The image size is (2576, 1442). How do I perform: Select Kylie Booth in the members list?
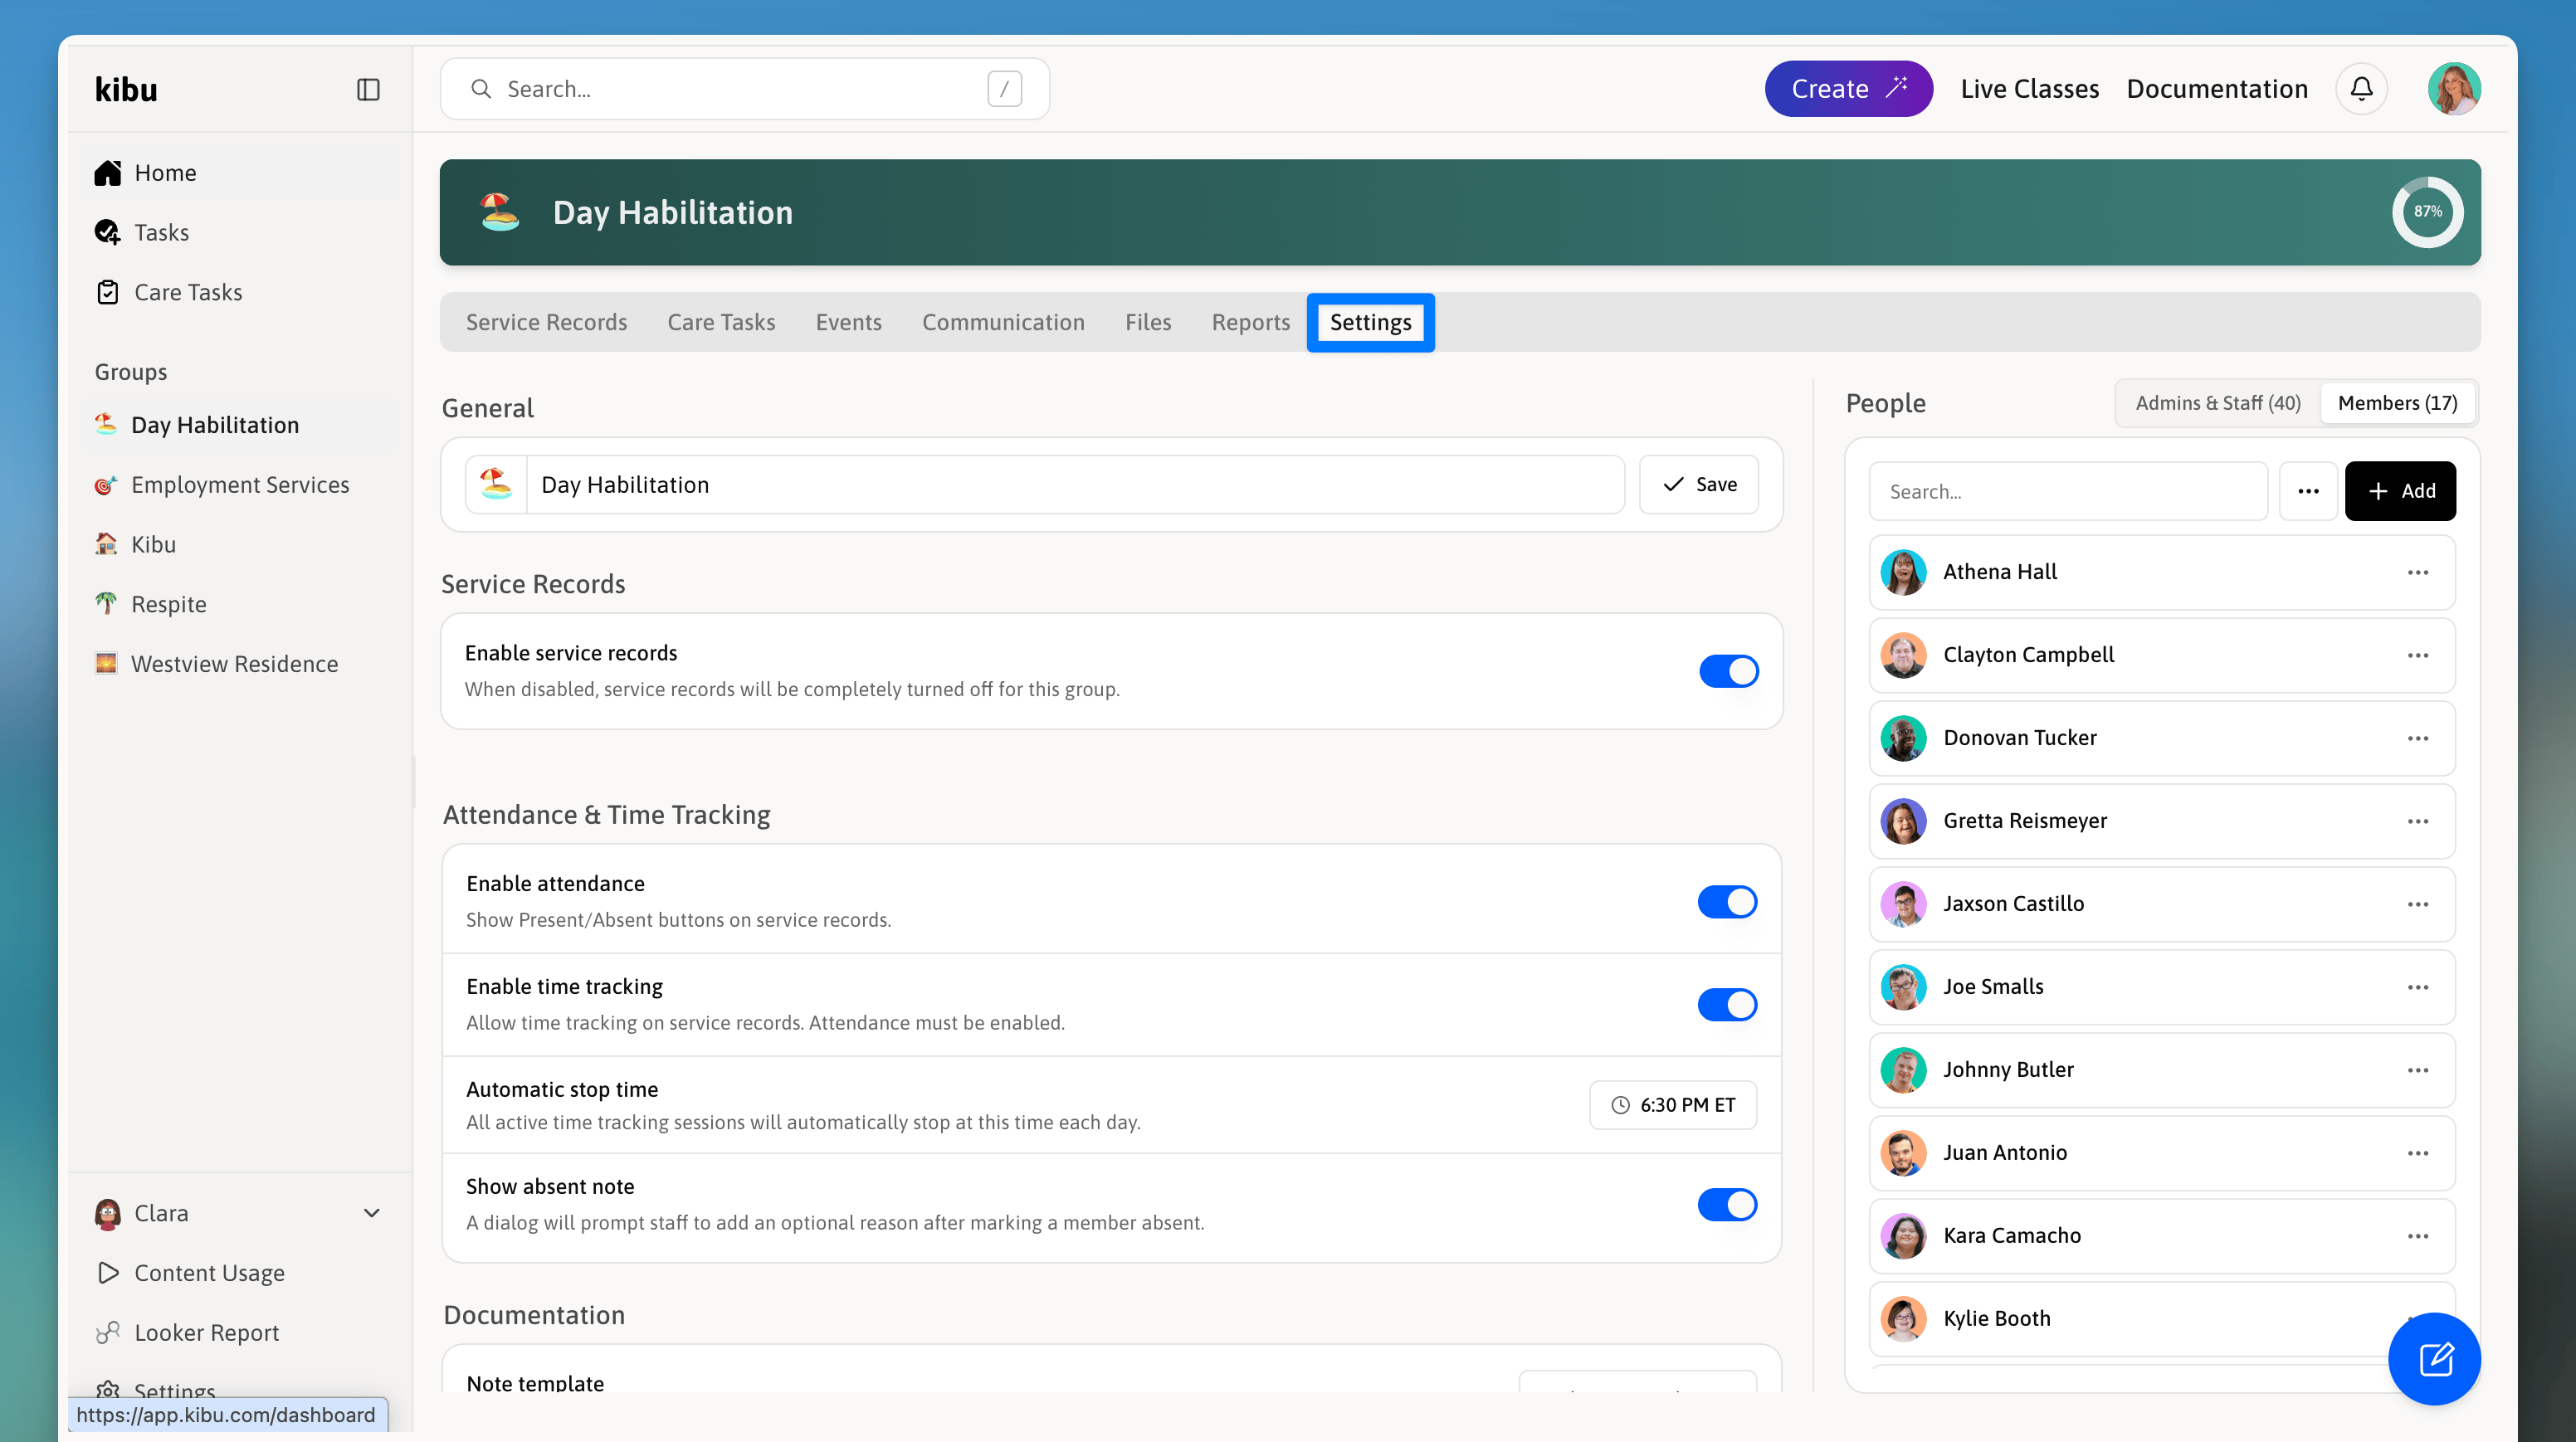[2162, 1319]
